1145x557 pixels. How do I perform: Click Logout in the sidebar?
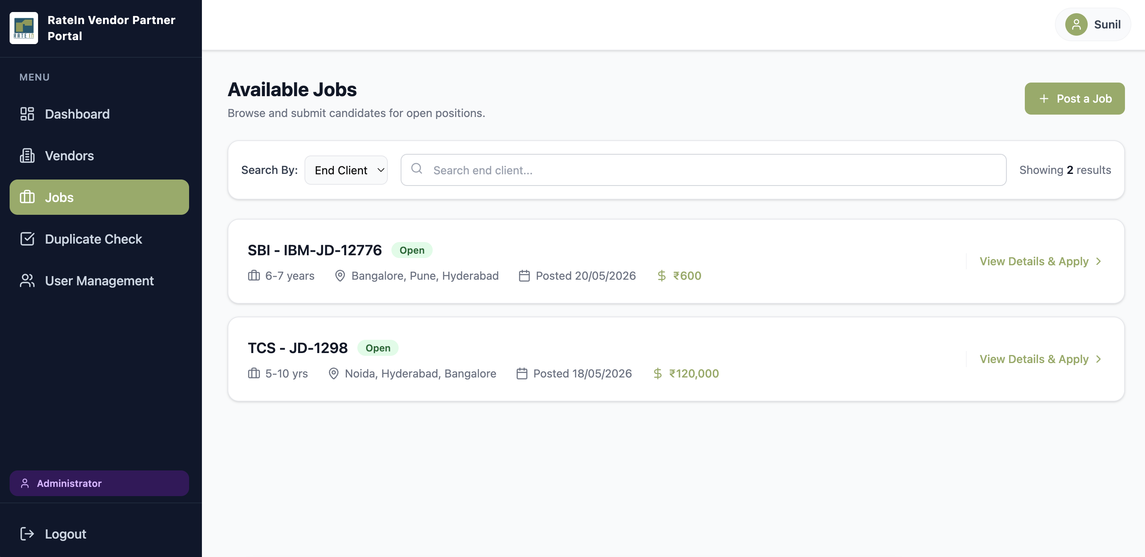click(x=99, y=533)
